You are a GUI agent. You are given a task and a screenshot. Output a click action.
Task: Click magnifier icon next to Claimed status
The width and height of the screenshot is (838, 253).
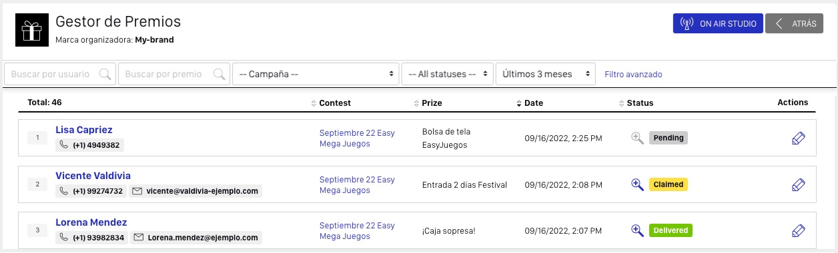pyautogui.click(x=637, y=184)
